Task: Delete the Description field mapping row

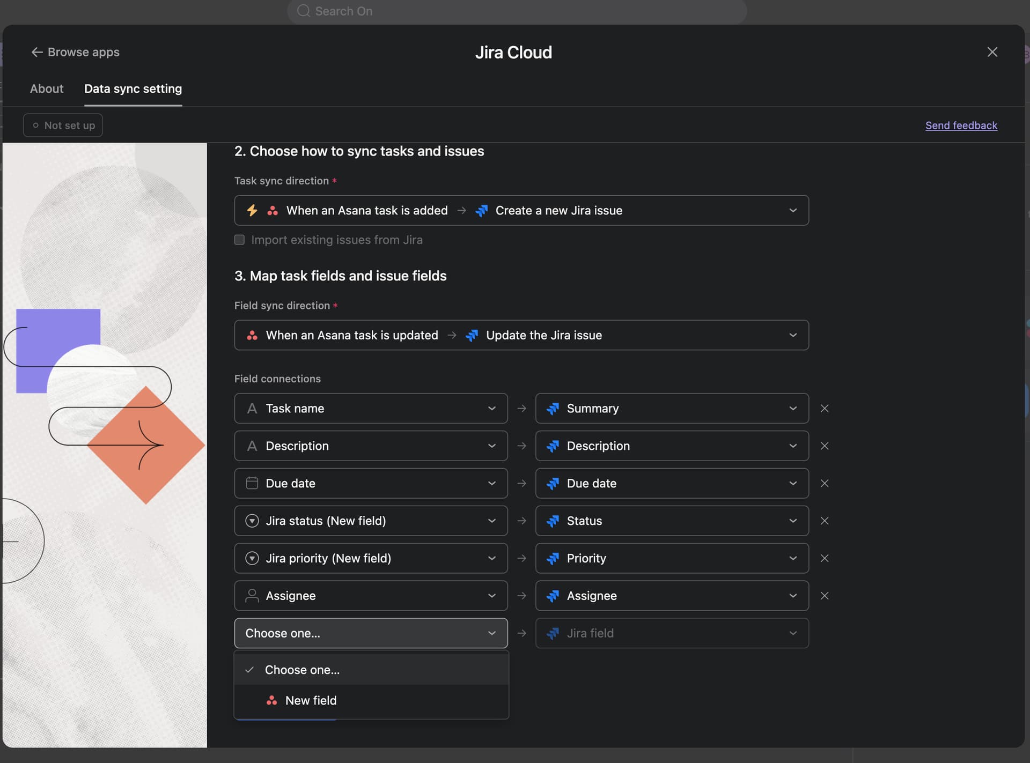Action: [x=825, y=446]
